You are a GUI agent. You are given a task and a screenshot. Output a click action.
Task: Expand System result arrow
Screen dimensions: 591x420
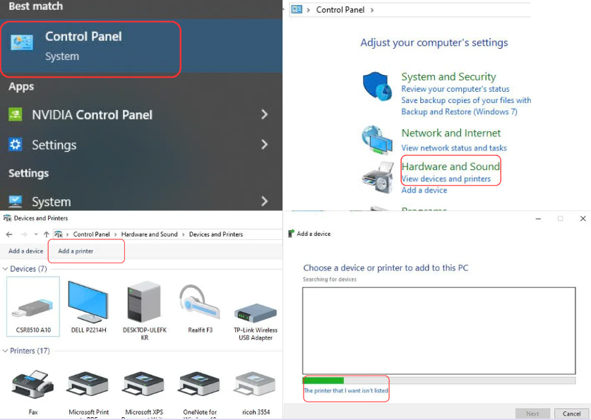click(x=265, y=201)
